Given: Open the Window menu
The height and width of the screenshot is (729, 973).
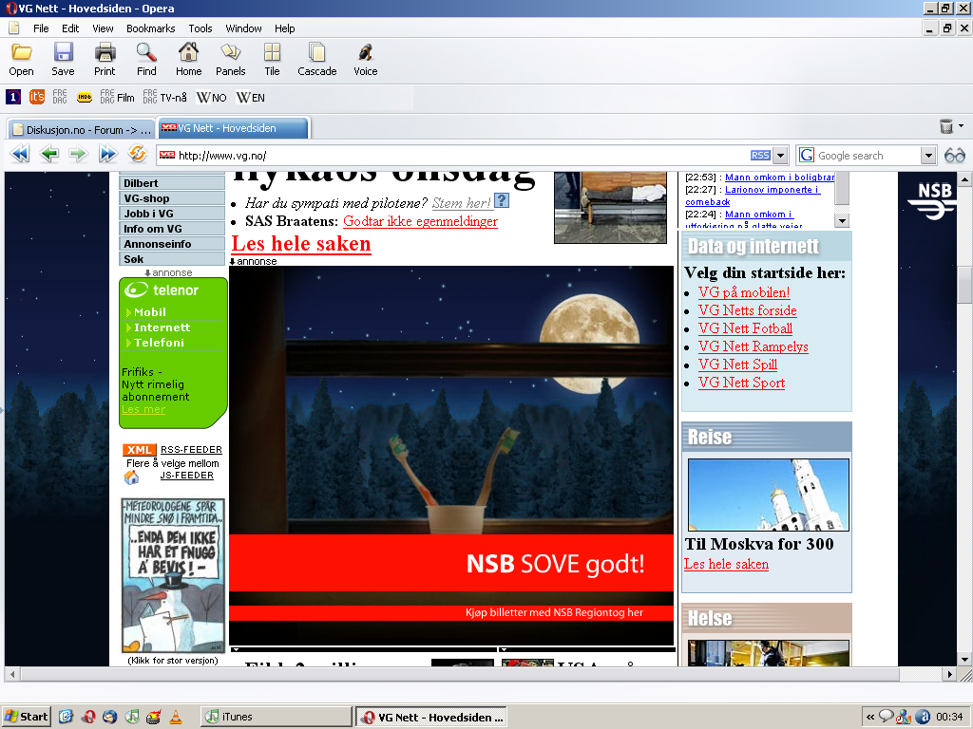Looking at the screenshot, I should tap(243, 28).
